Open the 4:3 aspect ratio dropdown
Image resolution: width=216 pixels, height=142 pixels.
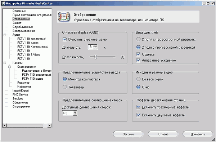click(x=75, y=113)
